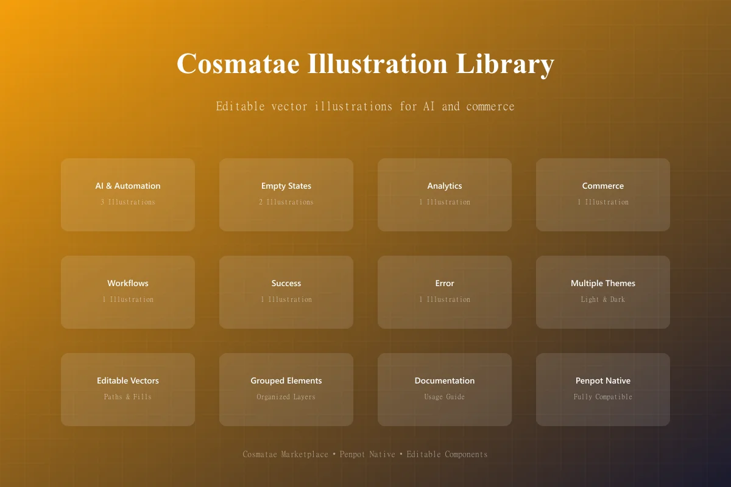Click the footer text Cosmatae Marketplace line
The image size is (731, 487).
365,454
